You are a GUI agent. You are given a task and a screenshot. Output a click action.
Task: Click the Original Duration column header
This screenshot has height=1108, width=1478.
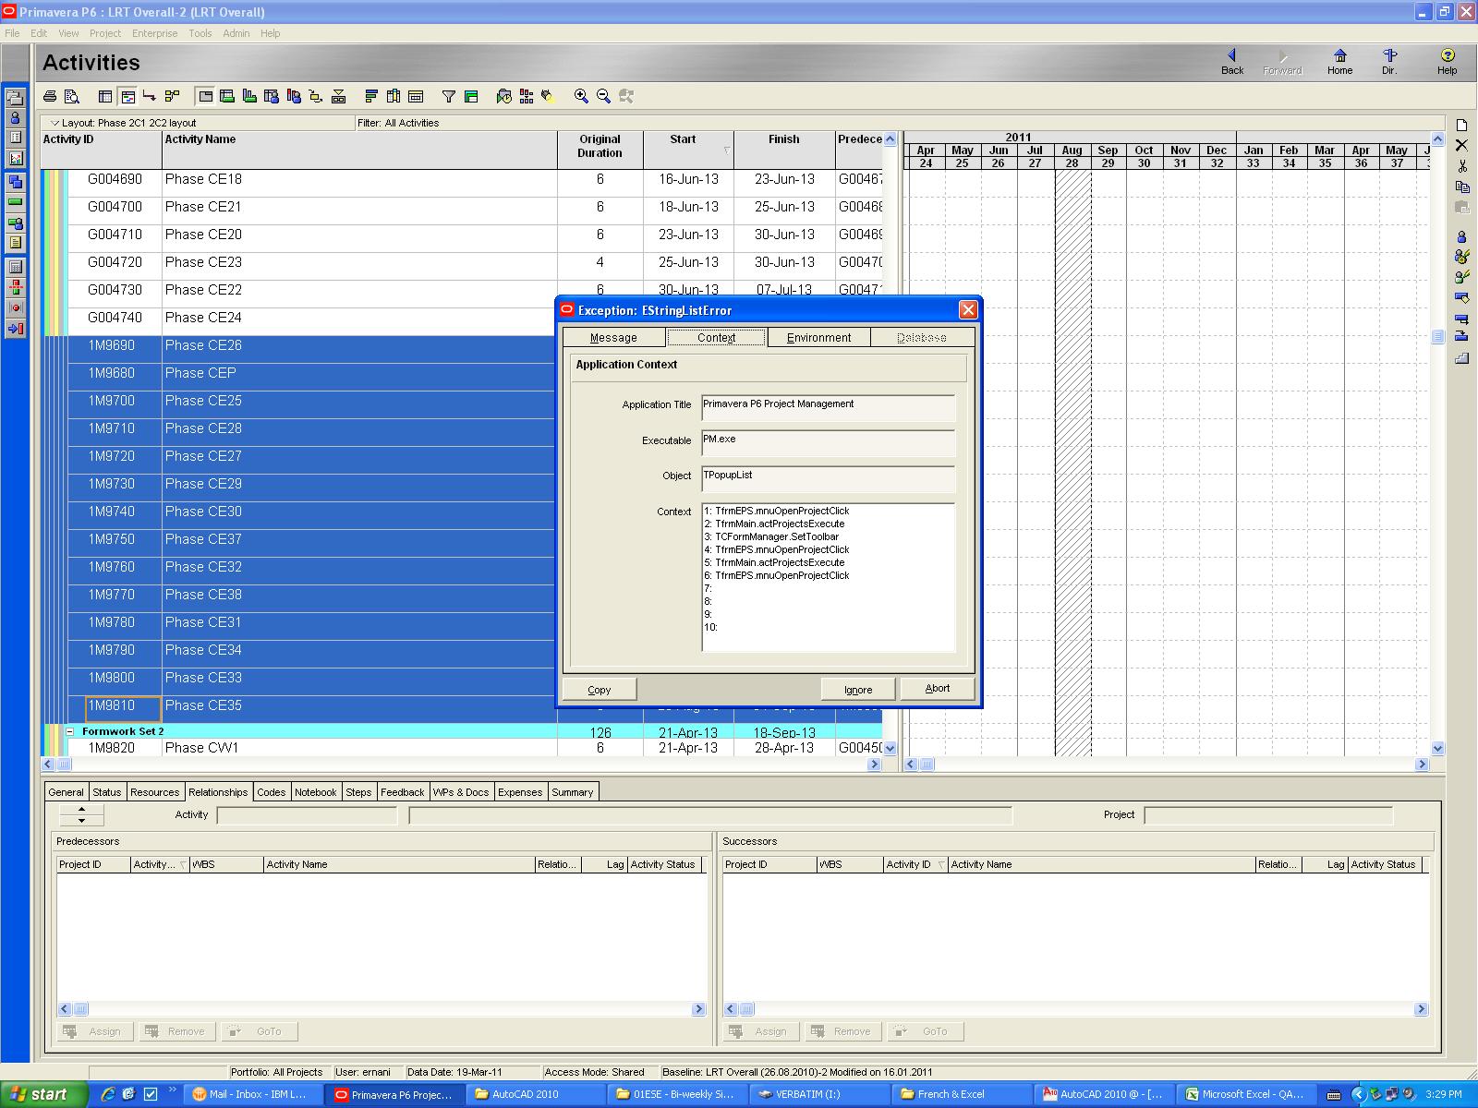pos(600,151)
